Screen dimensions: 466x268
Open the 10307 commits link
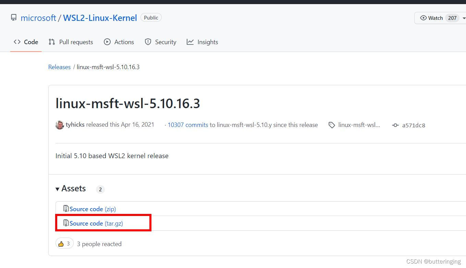click(x=188, y=125)
